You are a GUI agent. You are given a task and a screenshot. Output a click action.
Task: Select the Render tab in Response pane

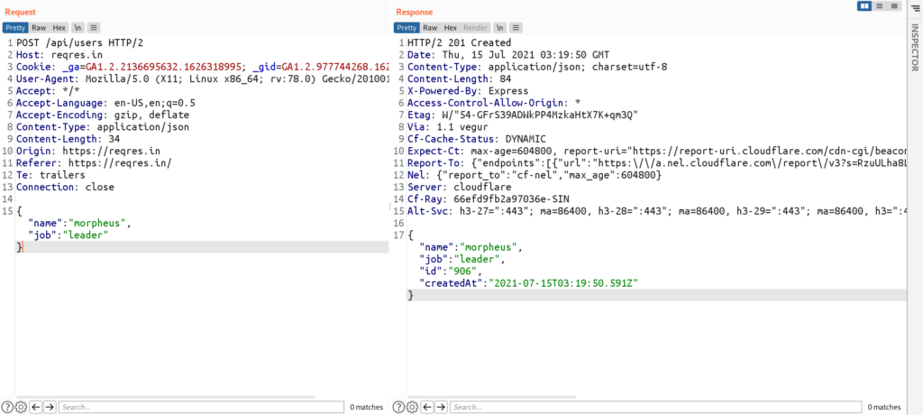click(x=476, y=28)
